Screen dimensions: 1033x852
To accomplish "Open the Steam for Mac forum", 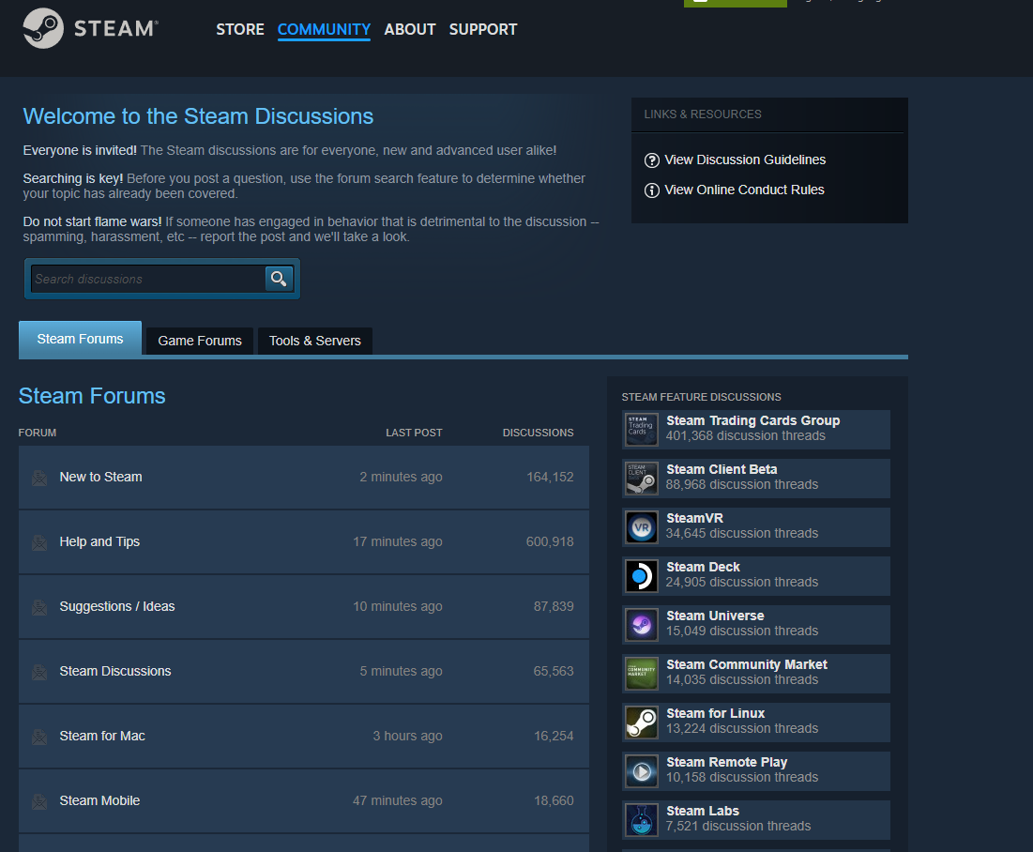I will click(x=102, y=736).
